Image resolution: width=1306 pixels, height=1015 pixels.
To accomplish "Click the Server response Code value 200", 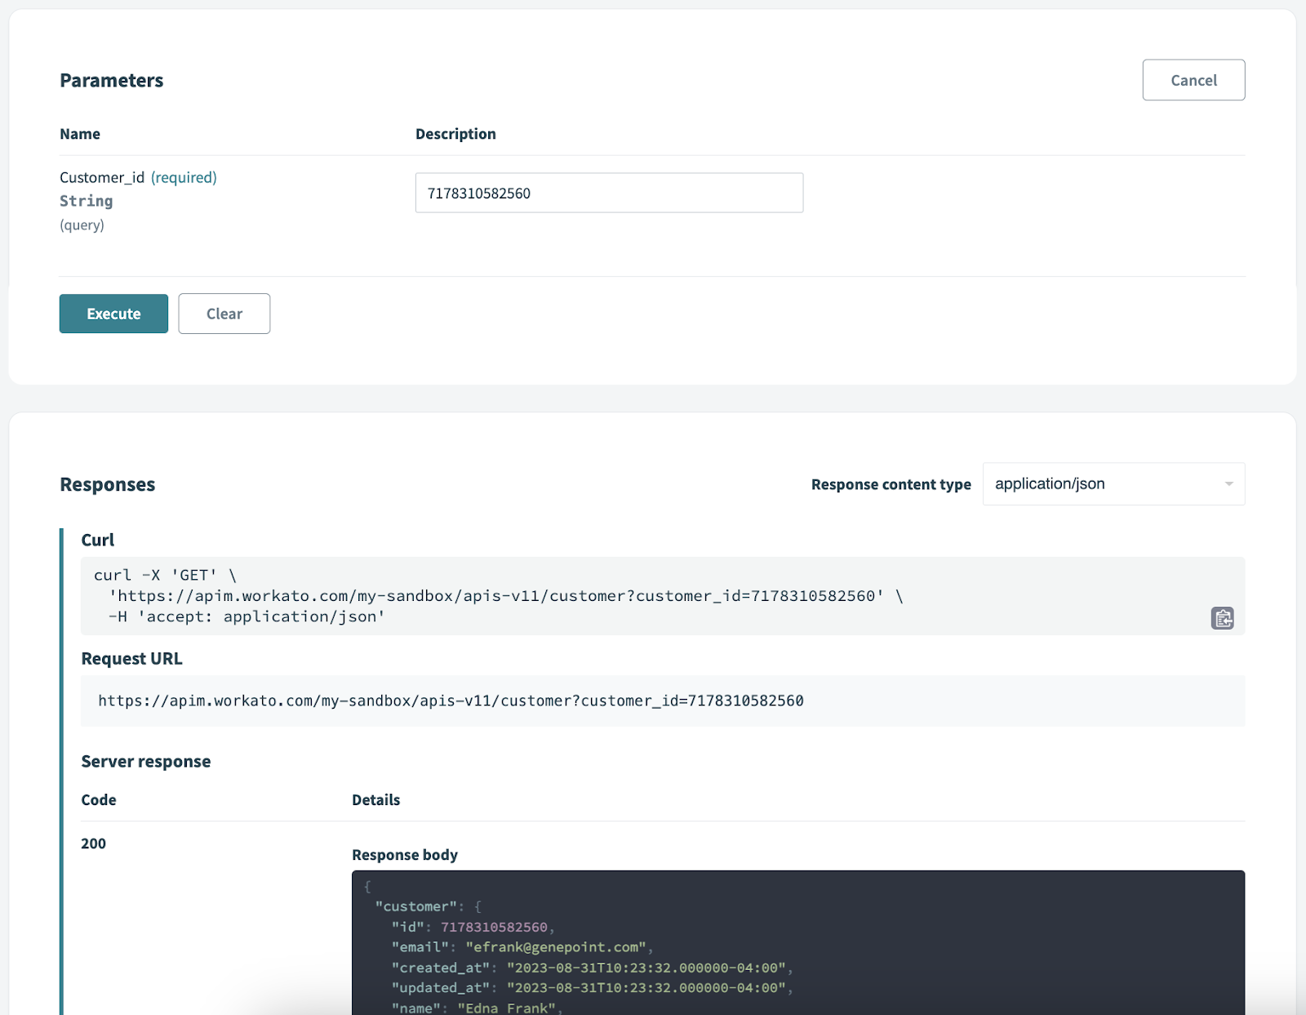I will coord(93,843).
